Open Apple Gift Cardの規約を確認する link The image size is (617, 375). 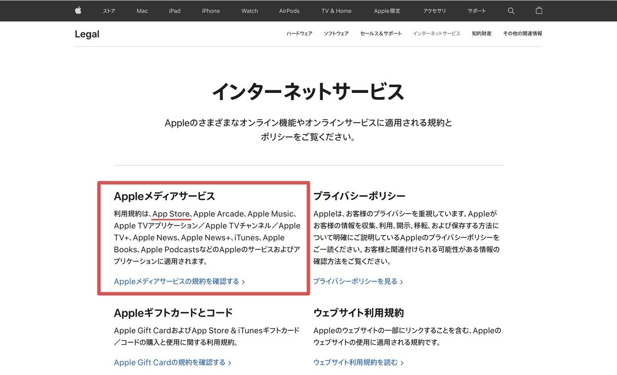tap(173, 362)
